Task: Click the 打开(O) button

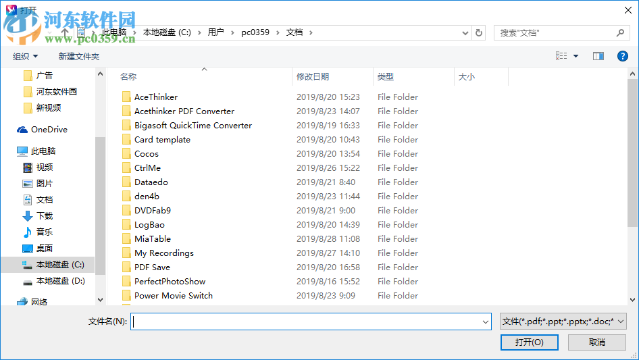Action: [x=530, y=342]
